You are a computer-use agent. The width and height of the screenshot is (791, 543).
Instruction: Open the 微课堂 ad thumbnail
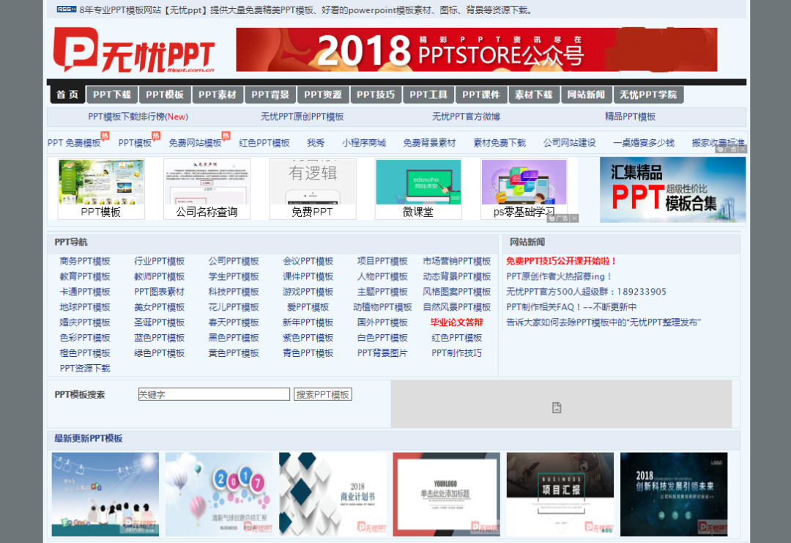pyautogui.click(x=418, y=189)
